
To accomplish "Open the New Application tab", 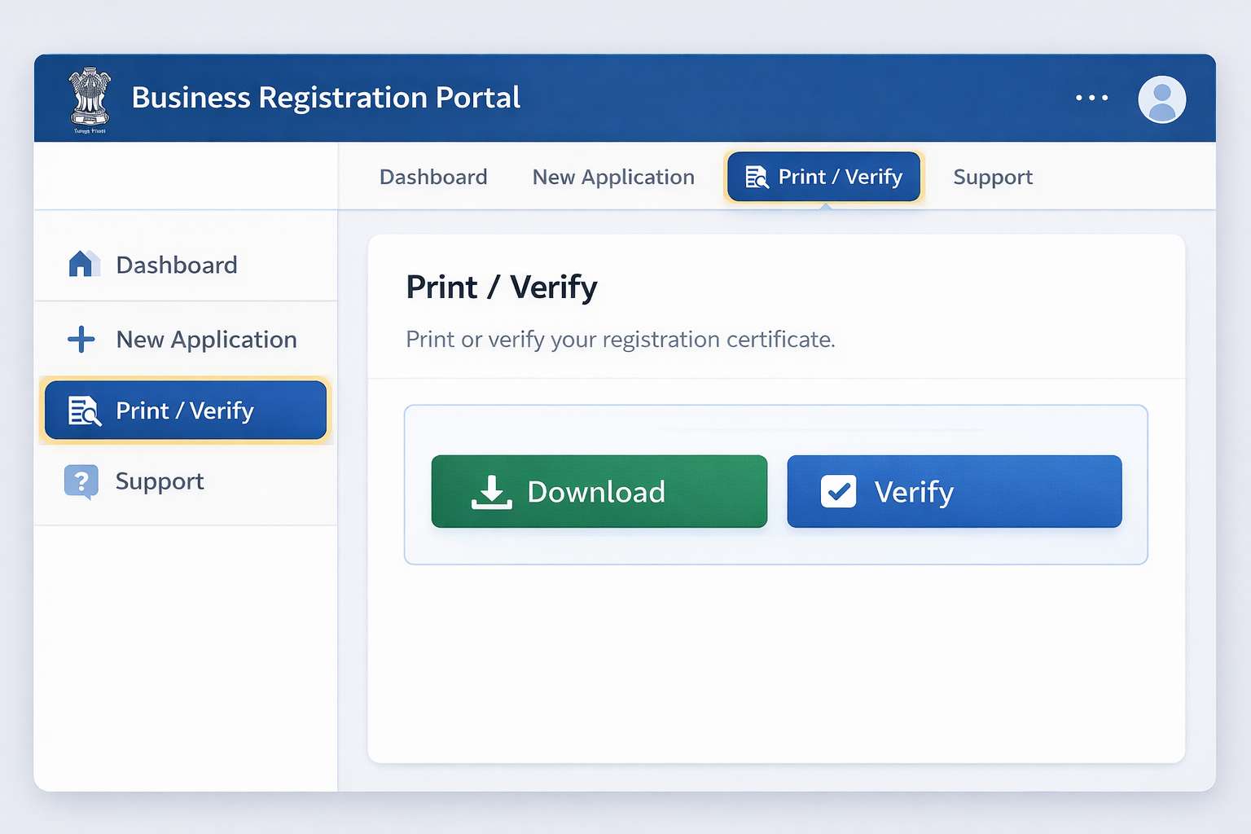I will (x=613, y=177).
